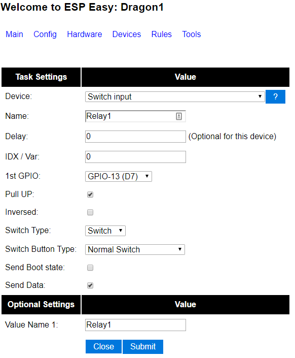Open the Rules page

(161, 34)
